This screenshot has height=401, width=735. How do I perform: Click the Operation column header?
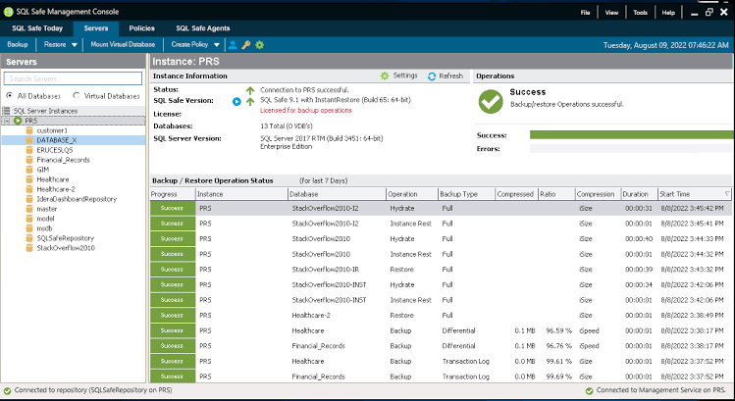pyautogui.click(x=412, y=194)
